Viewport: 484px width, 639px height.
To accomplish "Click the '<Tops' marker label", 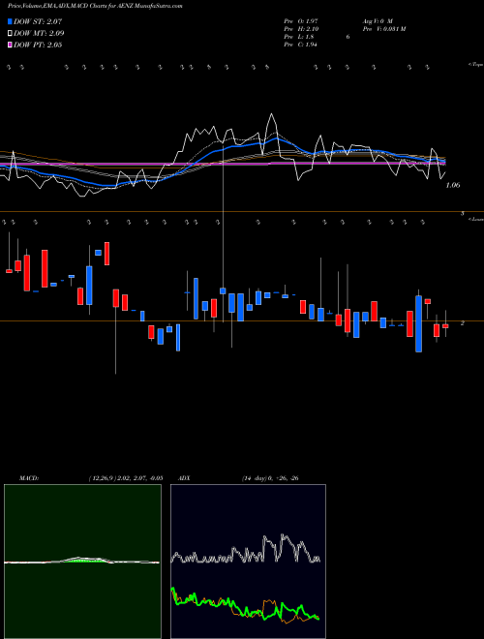I will [x=475, y=65].
